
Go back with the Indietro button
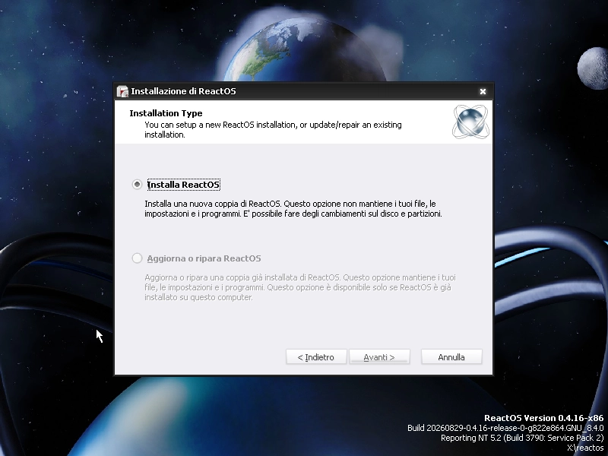[316, 357]
